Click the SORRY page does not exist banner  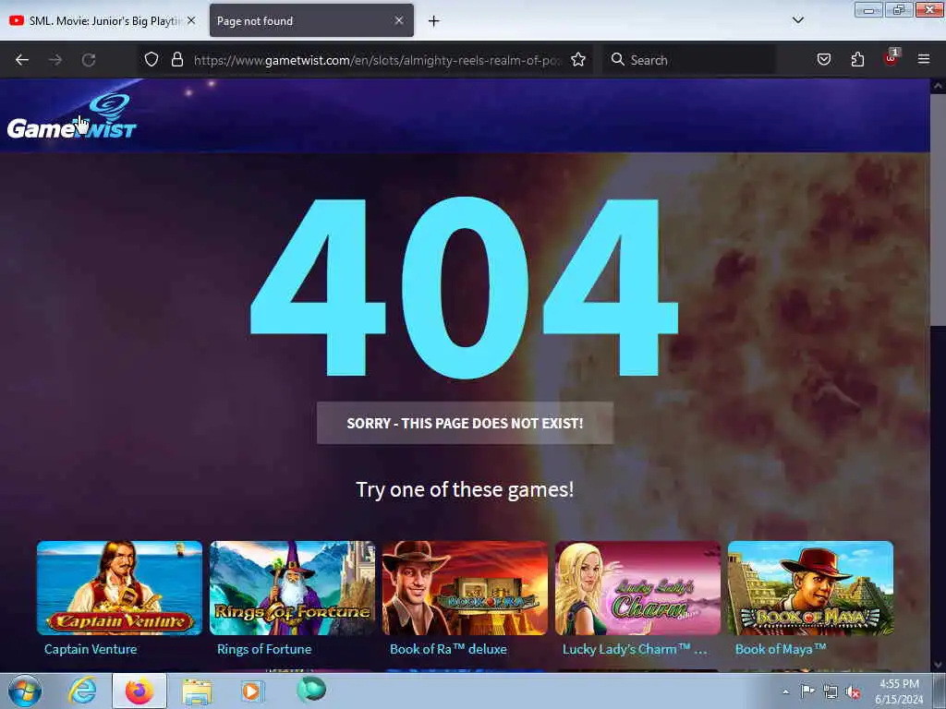[x=466, y=423]
